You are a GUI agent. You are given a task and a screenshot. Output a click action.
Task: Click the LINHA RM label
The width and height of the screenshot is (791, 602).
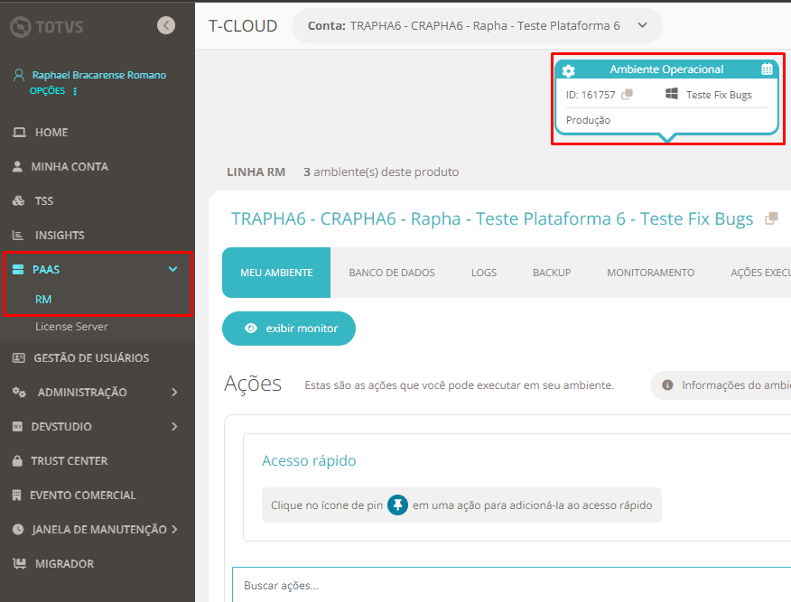click(256, 171)
